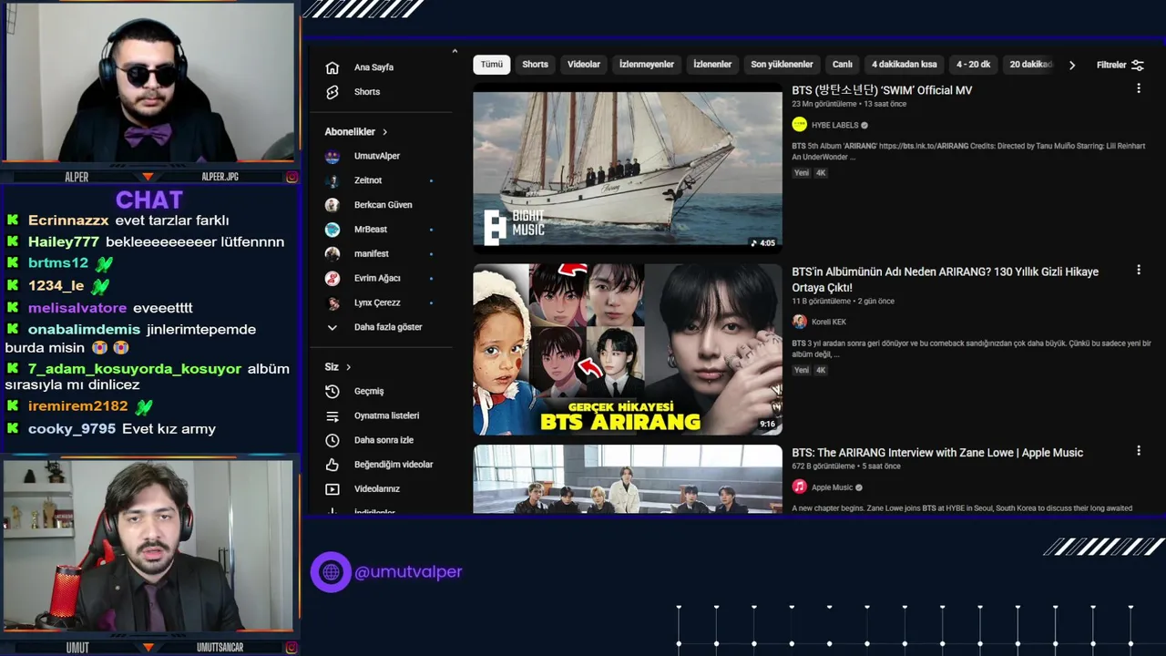
Task: Click chat user Ecrinnazzx name
Action: [x=68, y=220]
